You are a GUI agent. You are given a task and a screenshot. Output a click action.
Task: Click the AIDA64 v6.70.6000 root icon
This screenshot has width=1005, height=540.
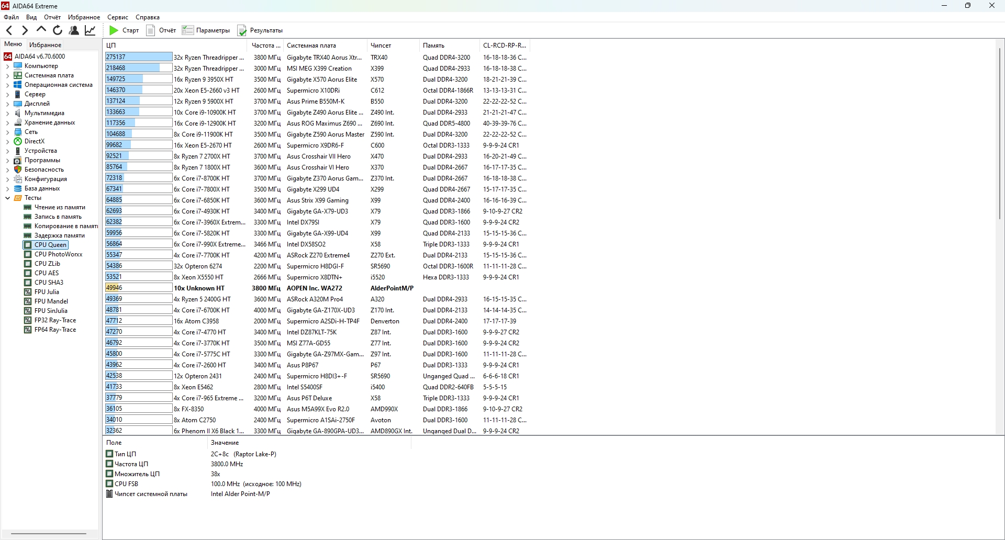pos(8,57)
